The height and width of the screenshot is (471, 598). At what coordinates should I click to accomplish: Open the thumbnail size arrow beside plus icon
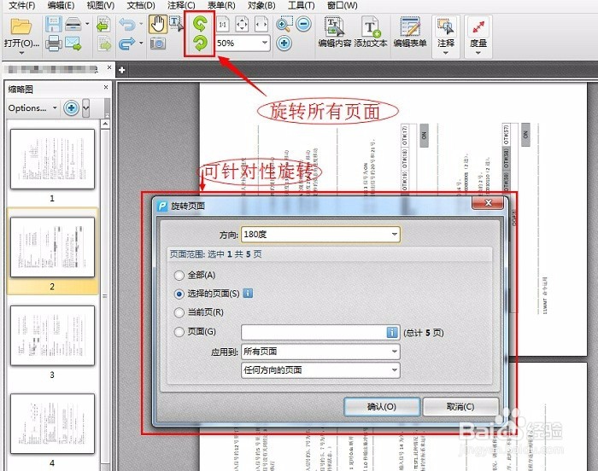85,108
